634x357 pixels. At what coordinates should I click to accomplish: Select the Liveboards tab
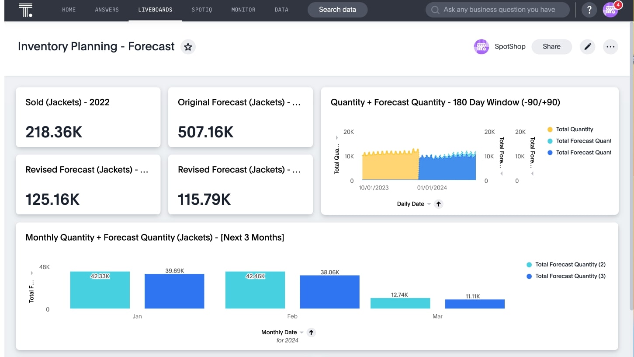pyautogui.click(x=155, y=10)
